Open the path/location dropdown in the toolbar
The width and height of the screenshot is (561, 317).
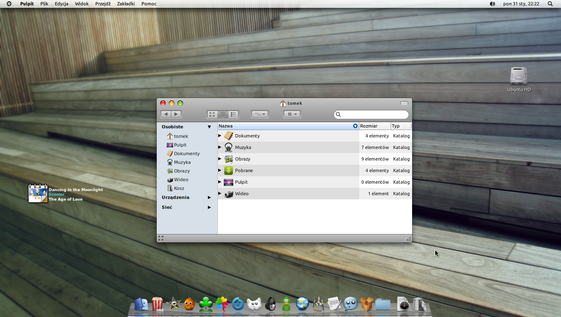(x=260, y=114)
